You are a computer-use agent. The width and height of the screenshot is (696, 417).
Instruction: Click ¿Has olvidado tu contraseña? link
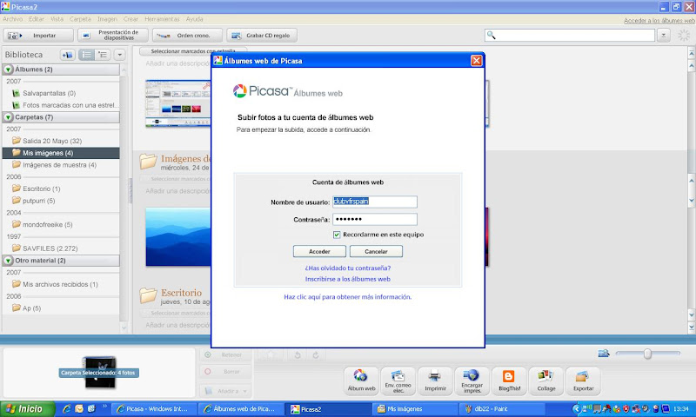click(347, 268)
